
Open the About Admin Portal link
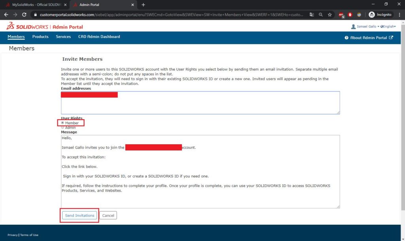pos(369,38)
